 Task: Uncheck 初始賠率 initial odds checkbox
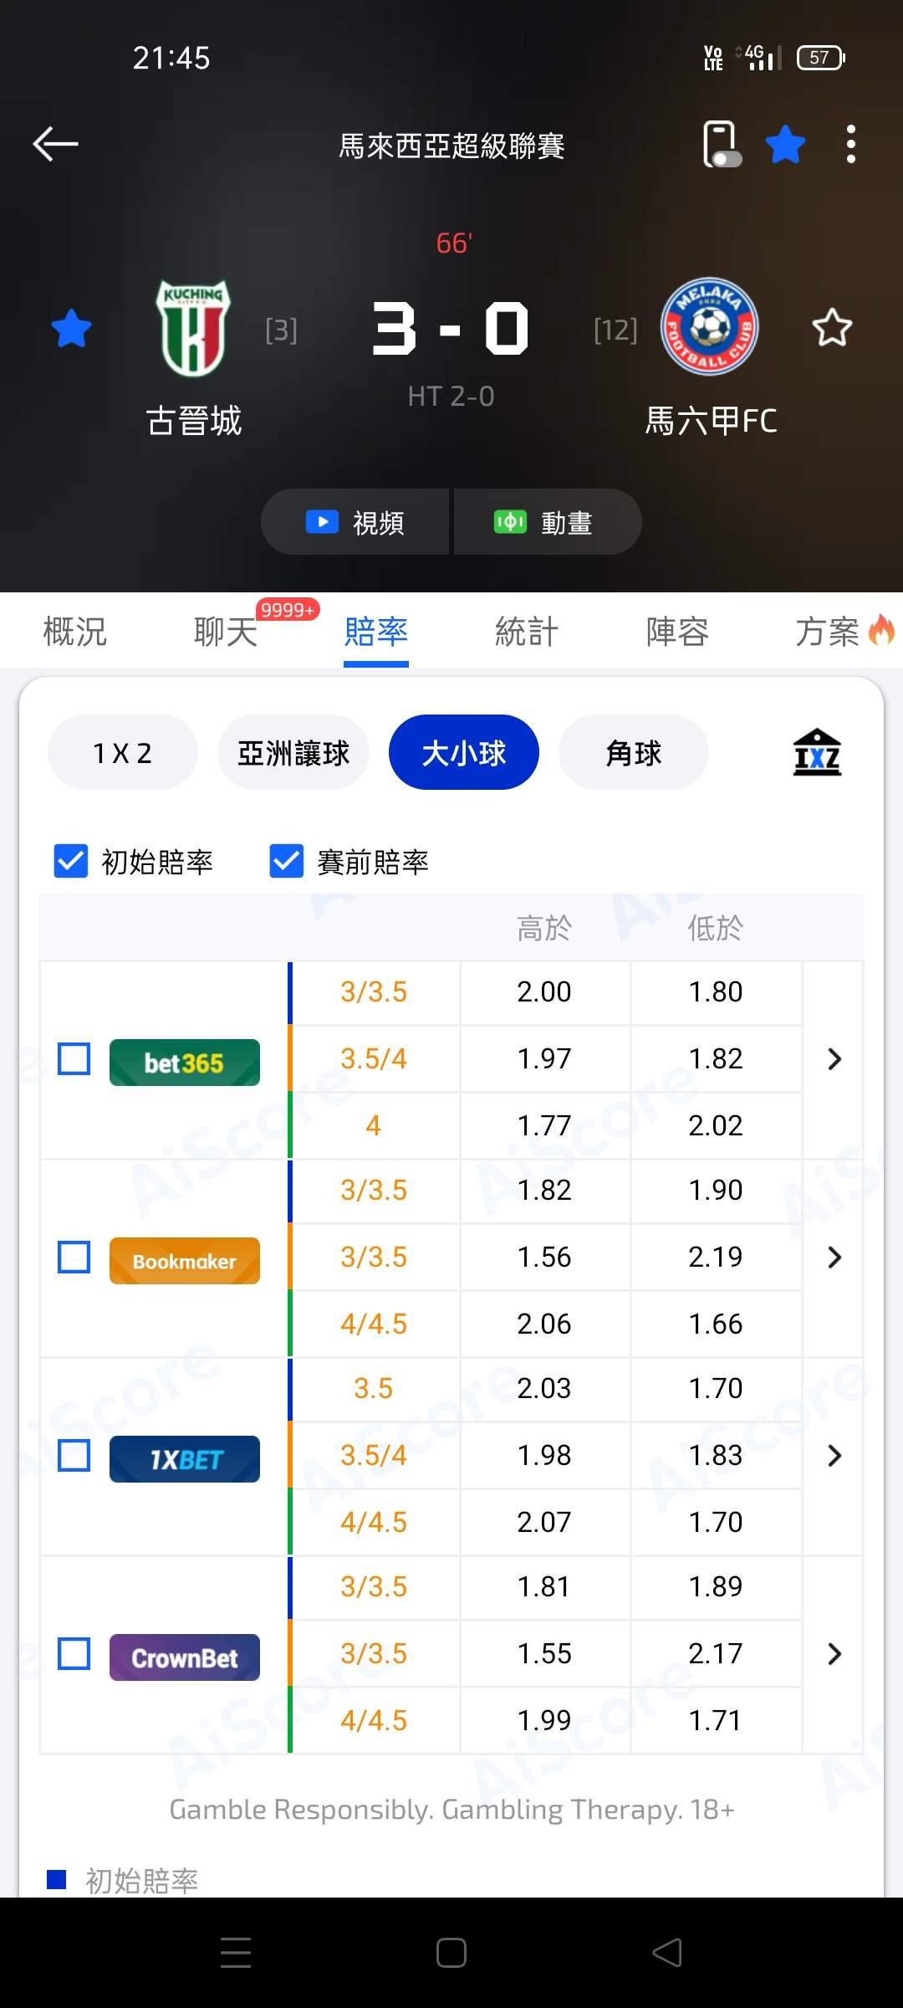coord(71,861)
